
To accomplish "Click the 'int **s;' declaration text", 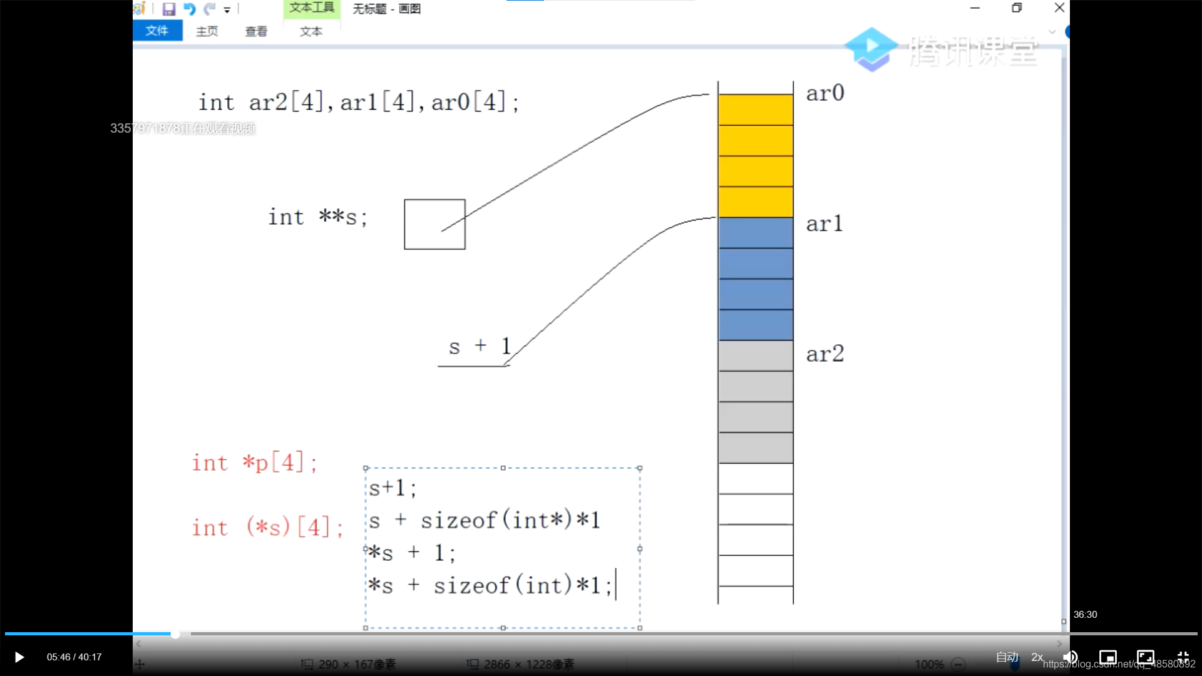I will click(318, 217).
